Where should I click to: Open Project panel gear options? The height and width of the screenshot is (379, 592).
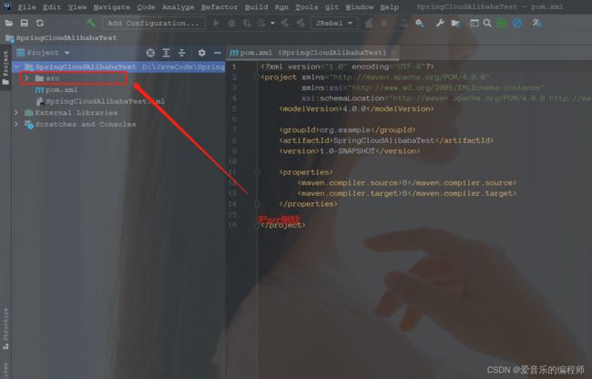tap(202, 53)
